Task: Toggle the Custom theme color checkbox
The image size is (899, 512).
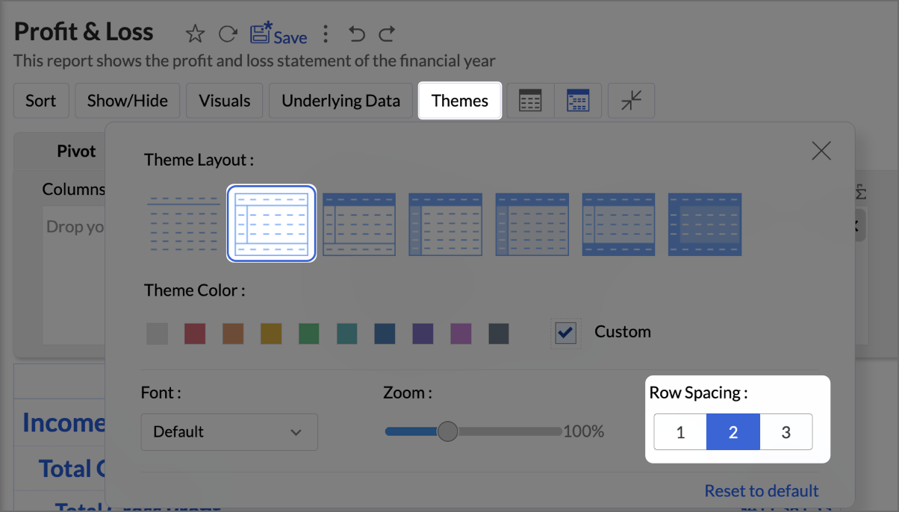Action: [x=566, y=332]
